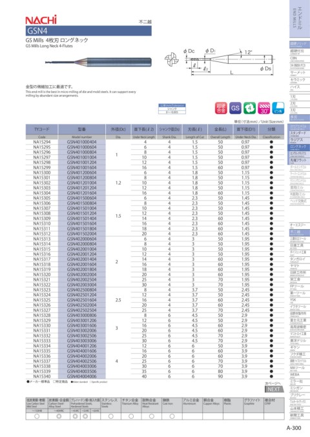Open the セラミック side tab

tap(300, 80)
